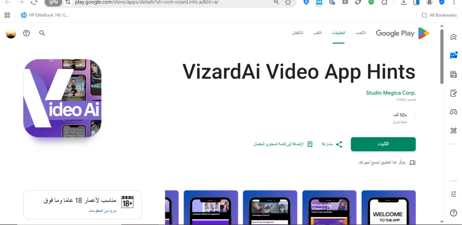This screenshot has width=462, height=225.
Task: Open browser apps grid icon
Action: pos(7,15)
